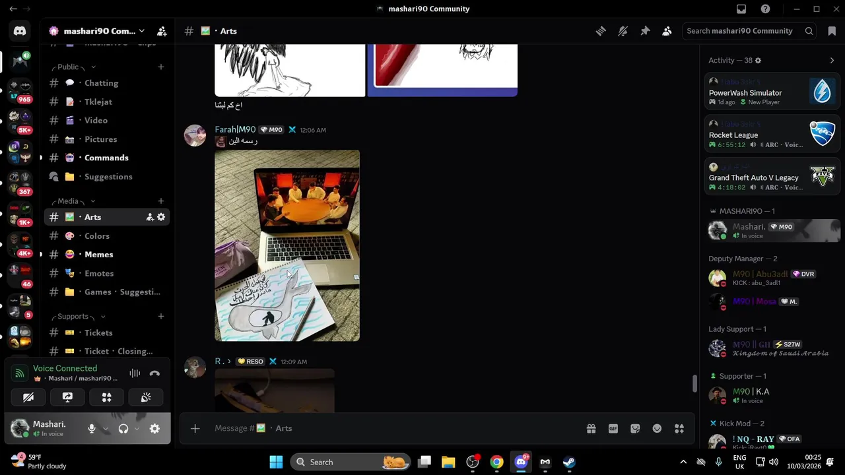Open the Memes channel

107,255
